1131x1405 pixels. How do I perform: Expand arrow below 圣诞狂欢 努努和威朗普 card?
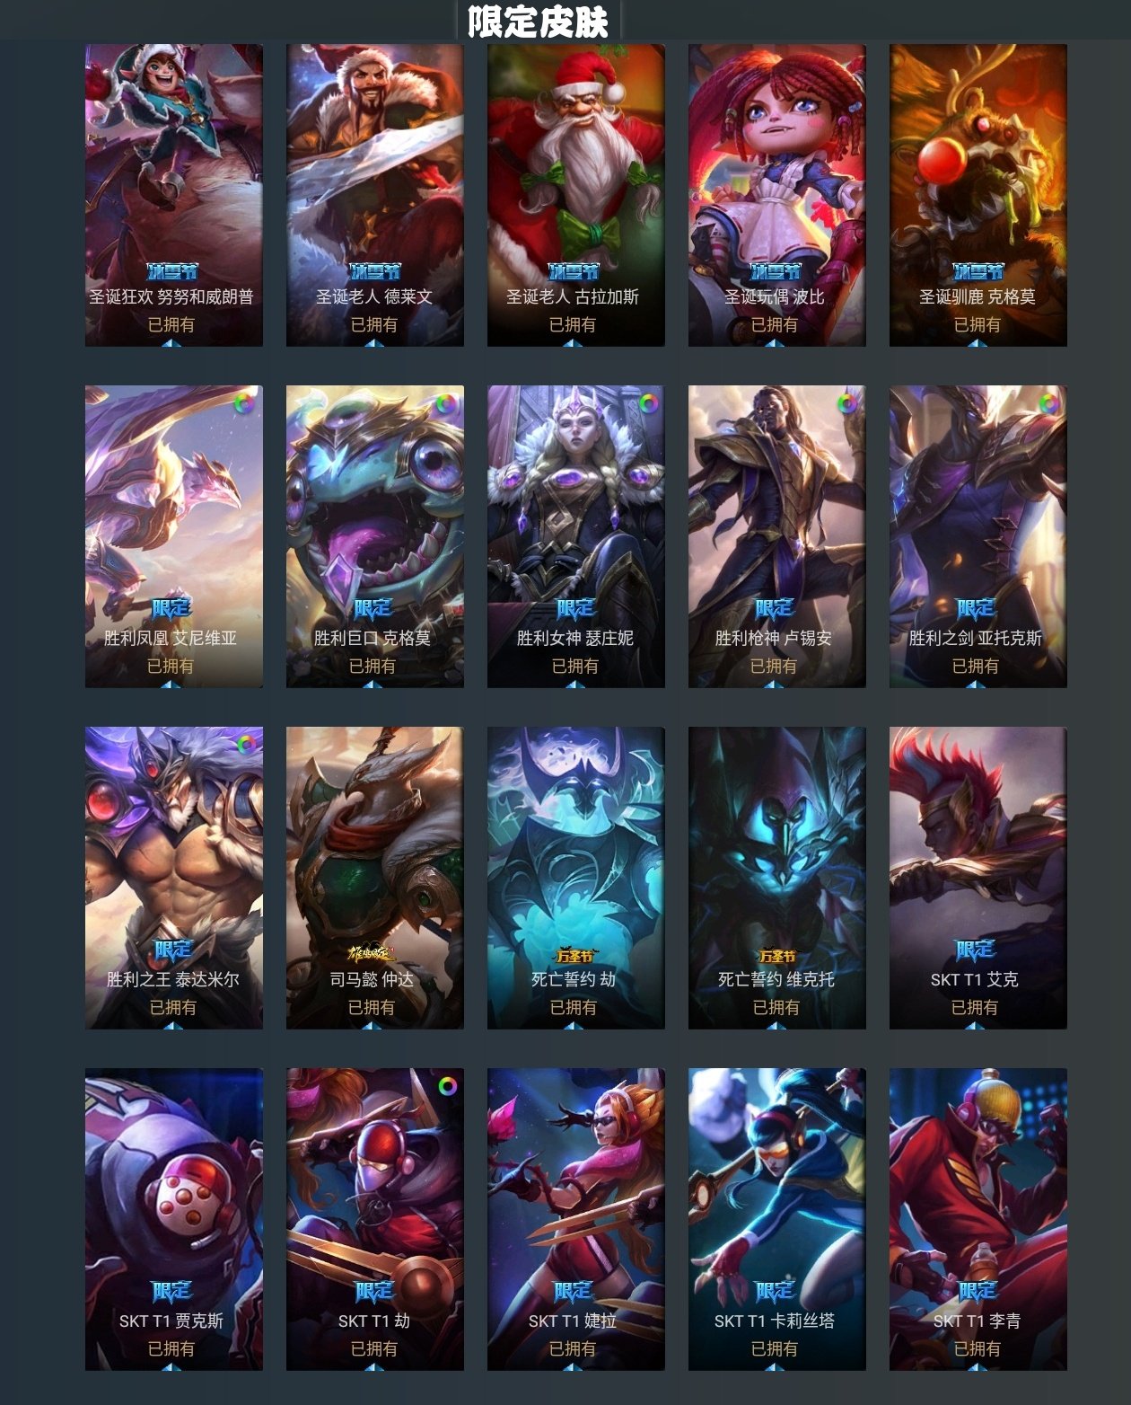point(171,342)
